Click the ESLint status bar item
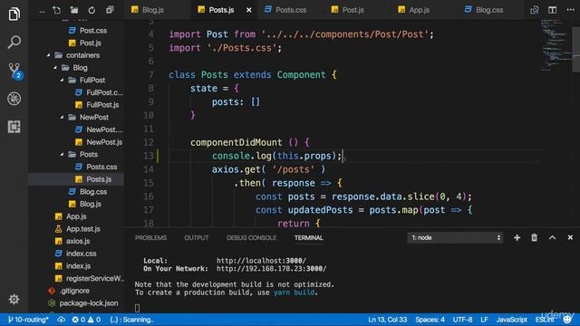580x326 pixels. click(x=545, y=320)
